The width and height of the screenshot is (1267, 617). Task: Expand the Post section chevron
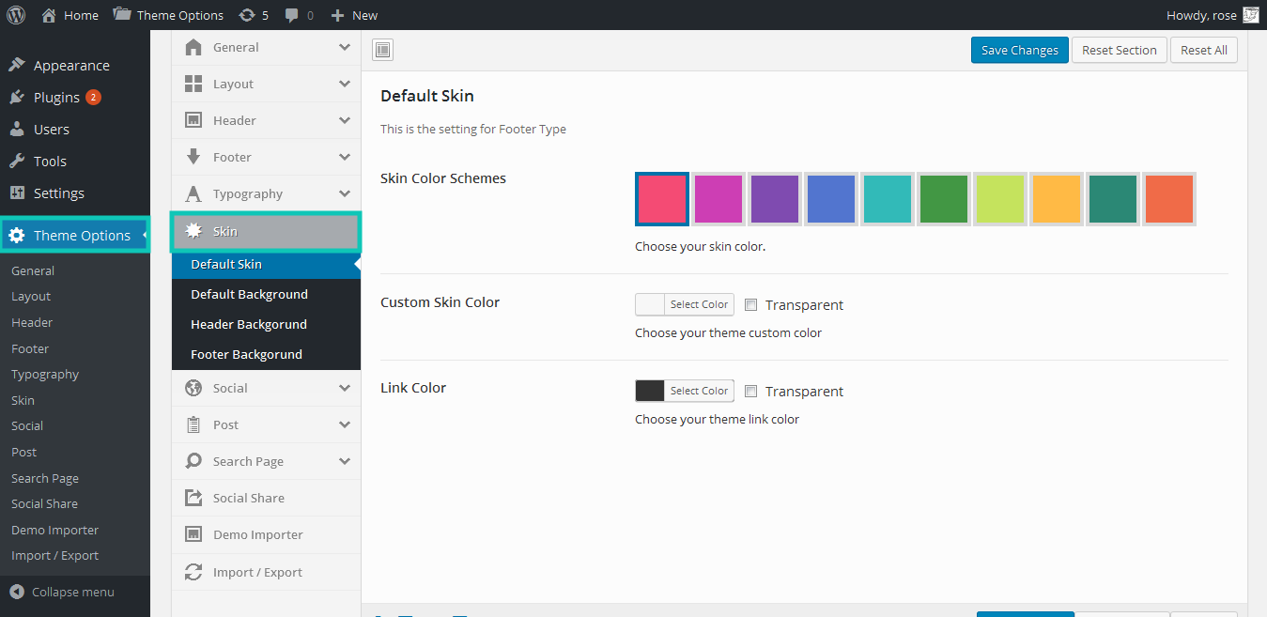tap(345, 424)
